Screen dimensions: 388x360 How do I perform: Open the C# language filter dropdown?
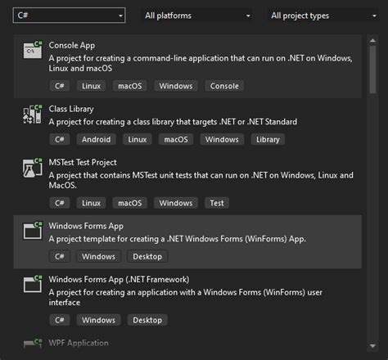(69, 16)
